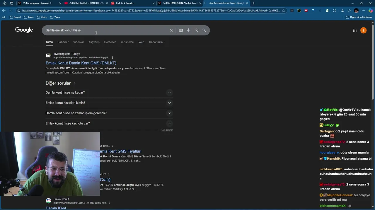Open 'Emlak Konut Damla Kent GMS (DMLKT)' result
This screenshot has height=210, width=375.
[x=81, y=63]
